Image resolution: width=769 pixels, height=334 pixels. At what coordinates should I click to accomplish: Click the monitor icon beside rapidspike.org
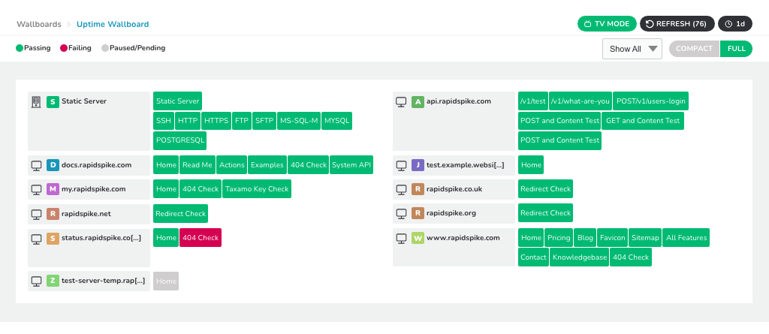[x=401, y=213]
